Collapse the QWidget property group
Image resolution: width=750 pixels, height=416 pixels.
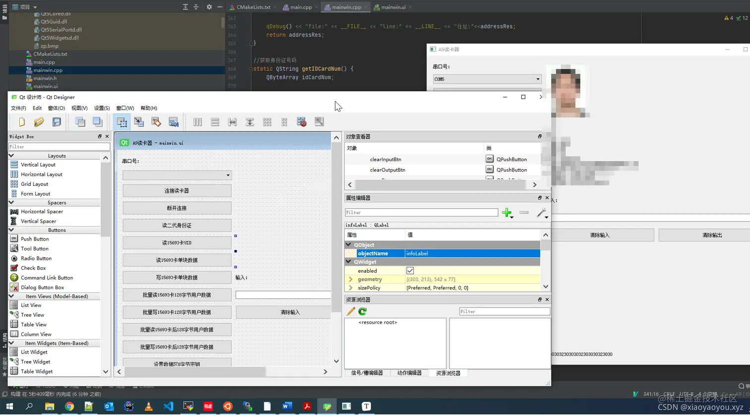[349, 262]
